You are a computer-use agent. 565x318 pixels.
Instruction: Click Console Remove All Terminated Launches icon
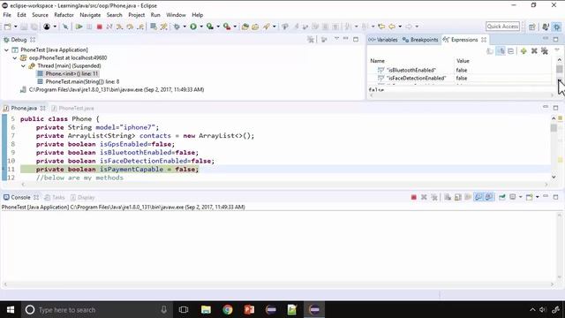pyautogui.click(x=434, y=197)
